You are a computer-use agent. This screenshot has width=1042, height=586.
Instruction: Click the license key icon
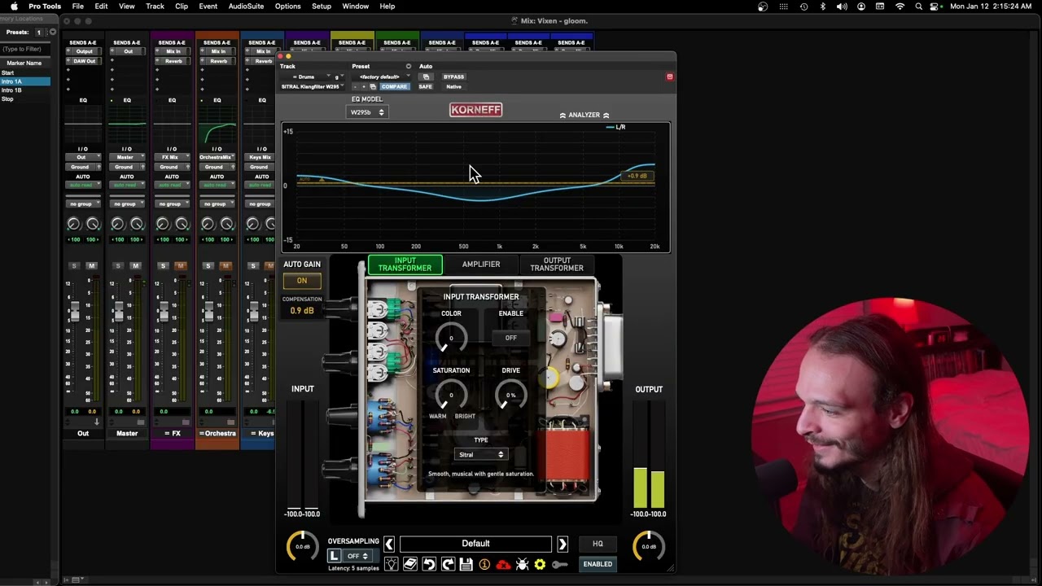point(559,564)
